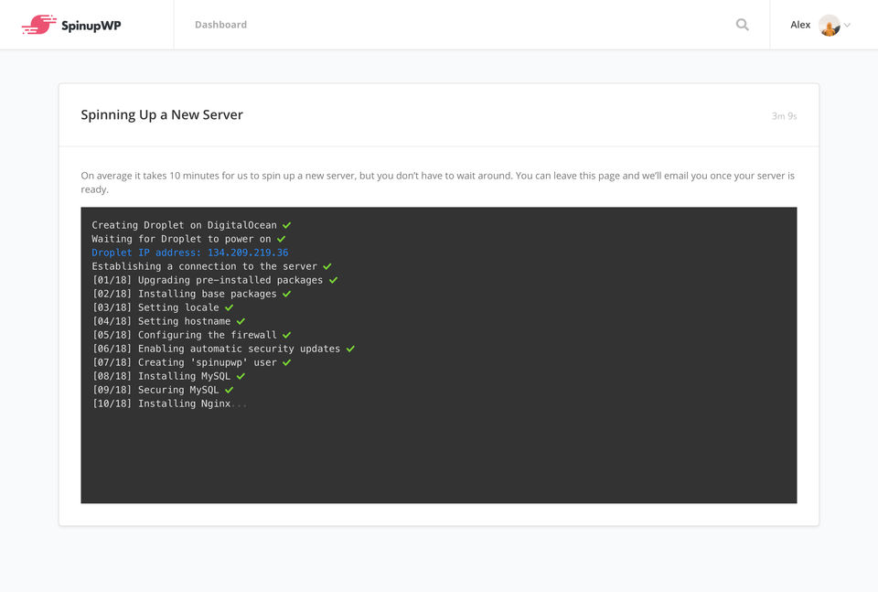Image resolution: width=878 pixels, height=592 pixels.
Task: Click Alex's profile avatar
Action: click(830, 26)
